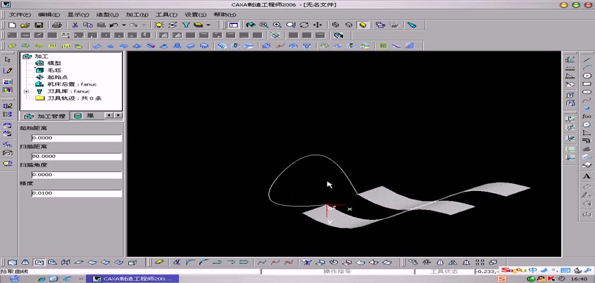This screenshot has height=283, width=595.
Task: Click the 扫描角度 input field
Action: pyautogui.click(x=76, y=175)
